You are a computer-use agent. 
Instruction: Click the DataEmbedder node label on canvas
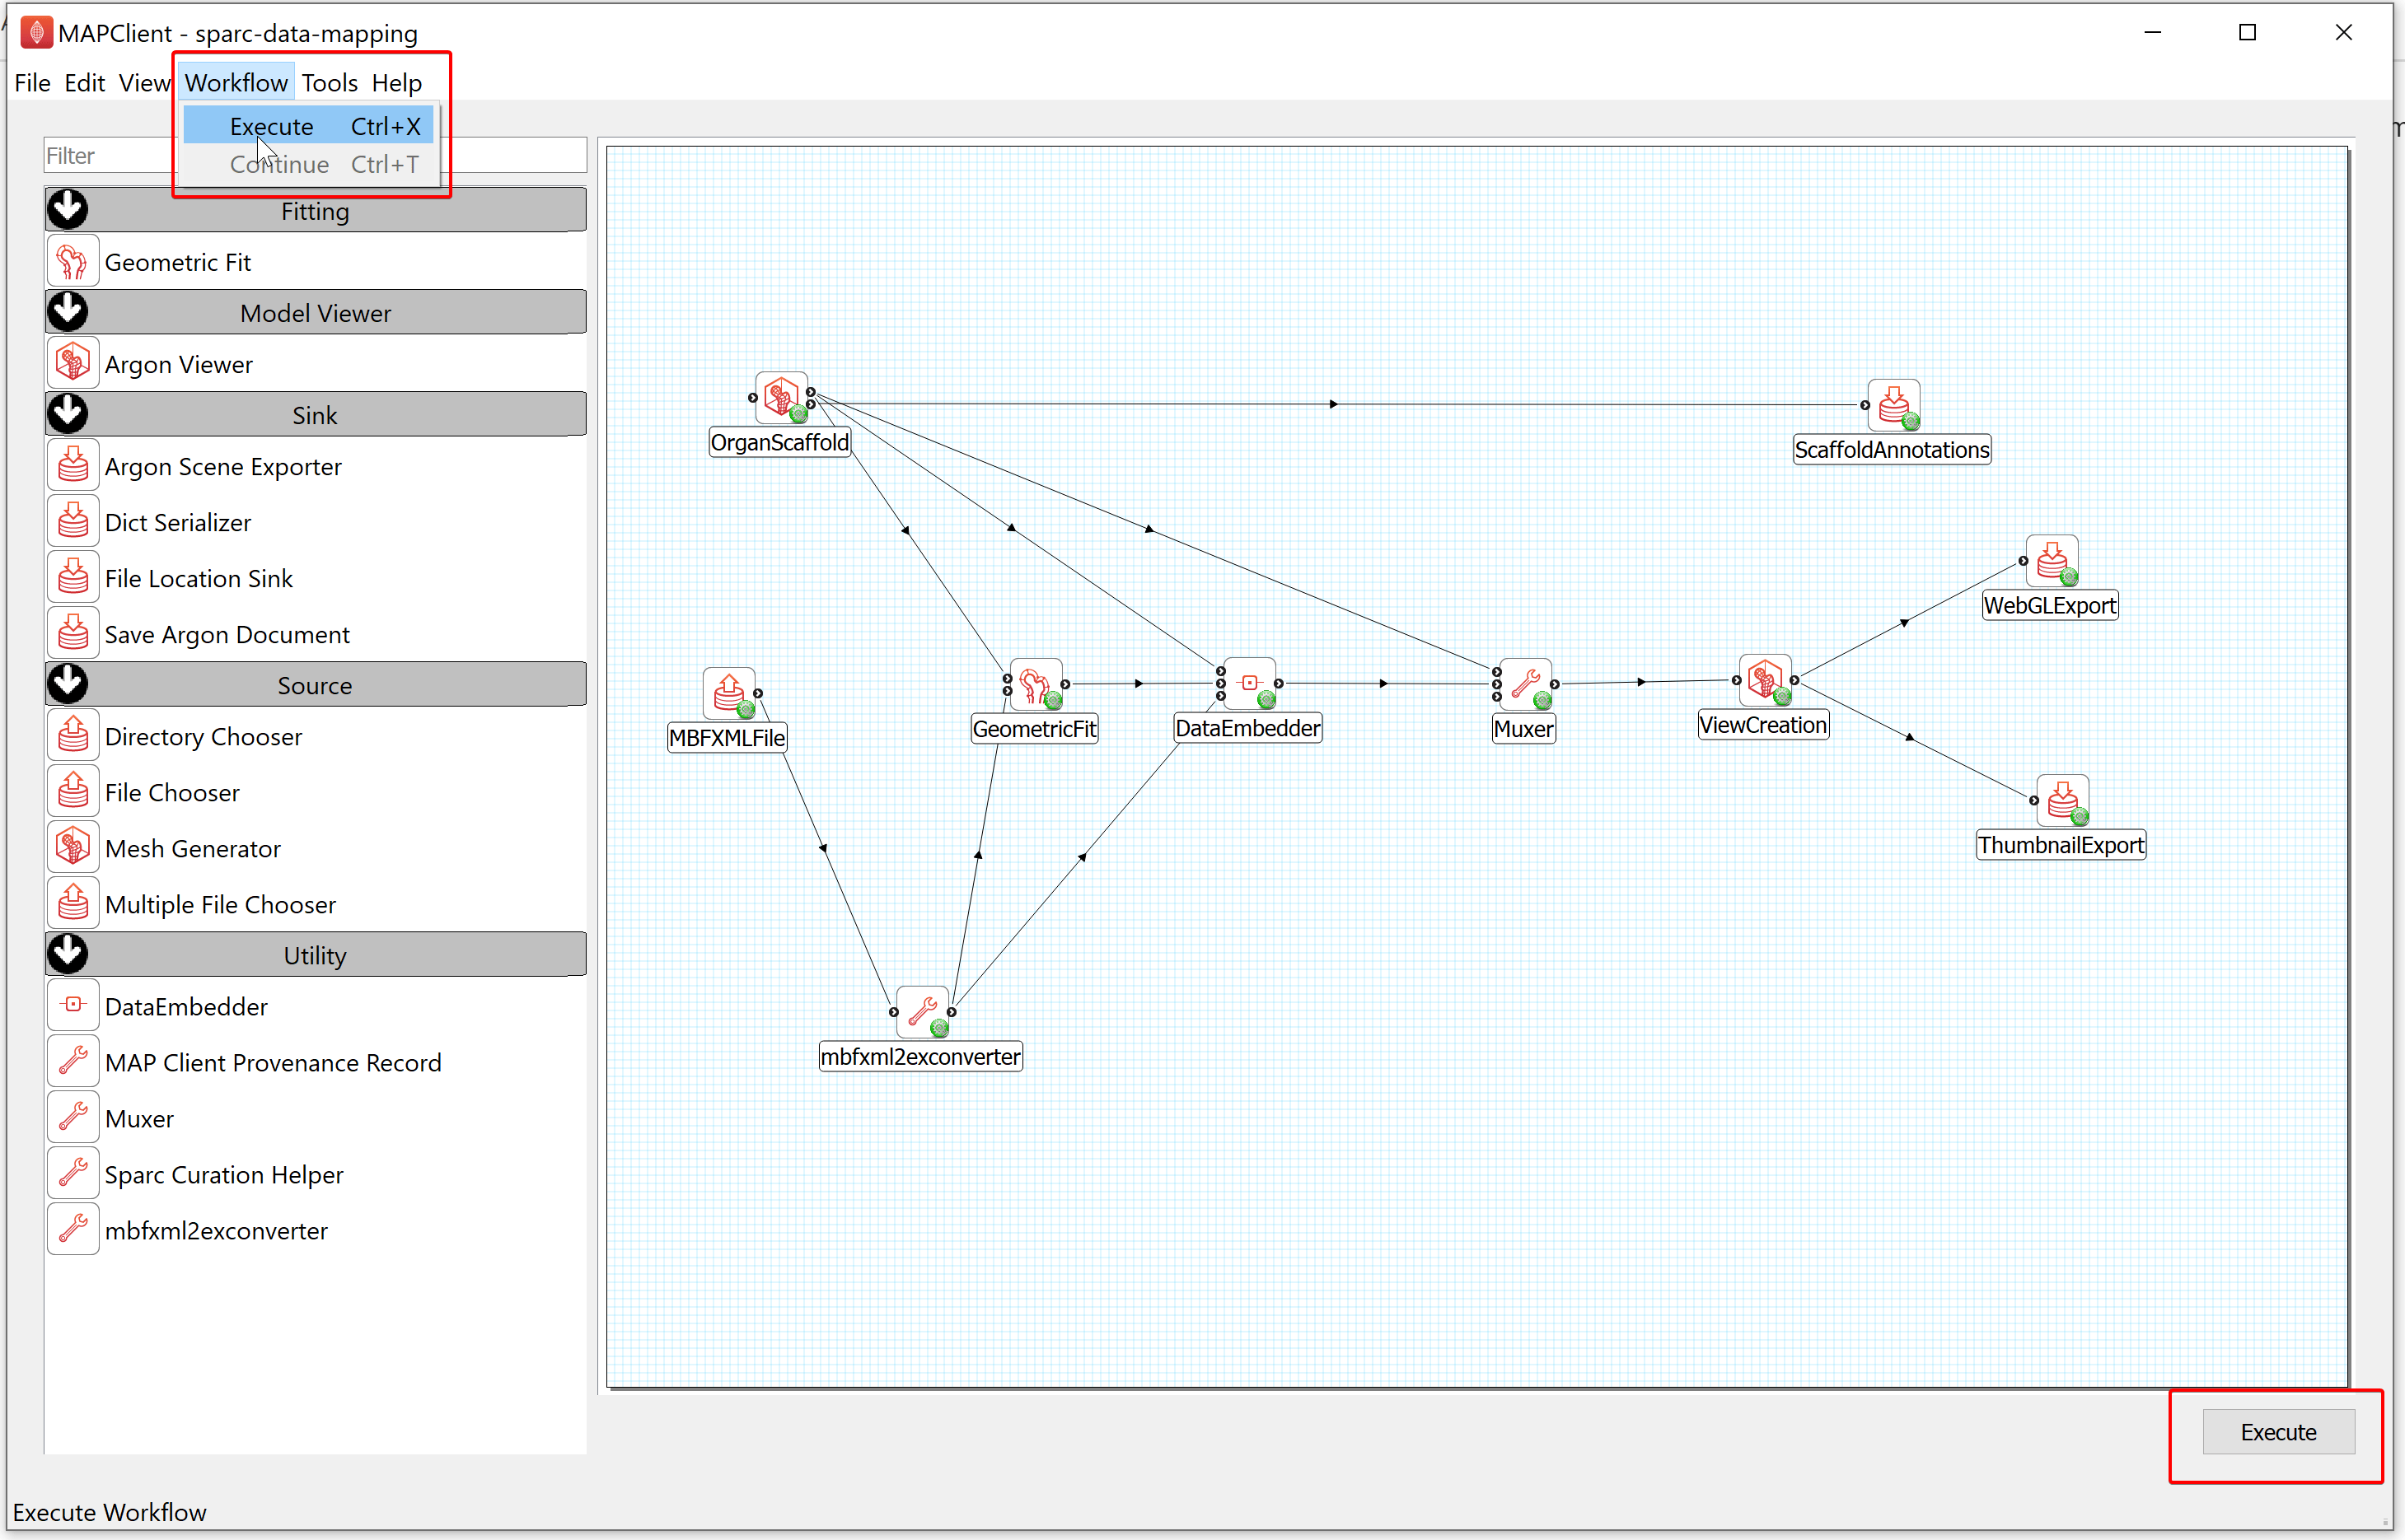pyautogui.click(x=1247, y=728)
